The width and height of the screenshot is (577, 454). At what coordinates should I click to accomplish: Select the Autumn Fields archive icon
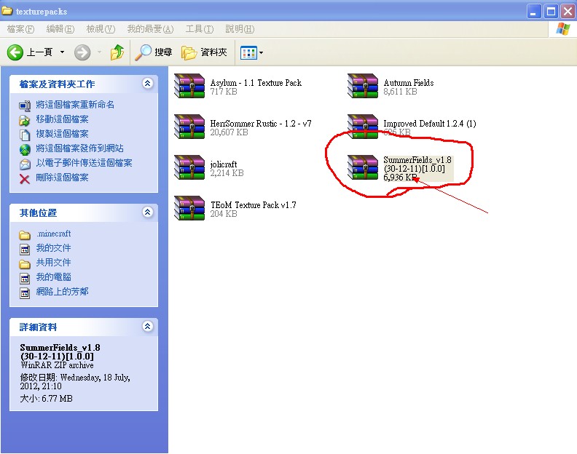click(x=363, y=86)
